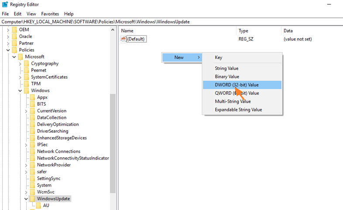Click the Registry Editor app icon in title bar
The height and width of the screenshot is (210, 343).
[5, 4]
